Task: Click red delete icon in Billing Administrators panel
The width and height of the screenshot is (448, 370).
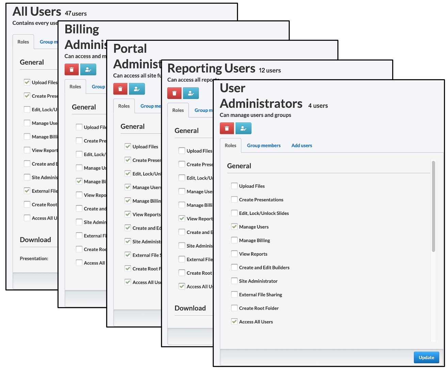Action: pos(71,69)
